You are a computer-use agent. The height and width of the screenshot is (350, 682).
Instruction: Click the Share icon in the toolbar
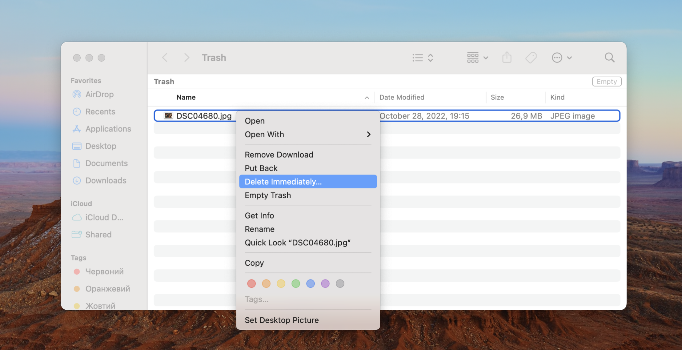pos(507,57)
